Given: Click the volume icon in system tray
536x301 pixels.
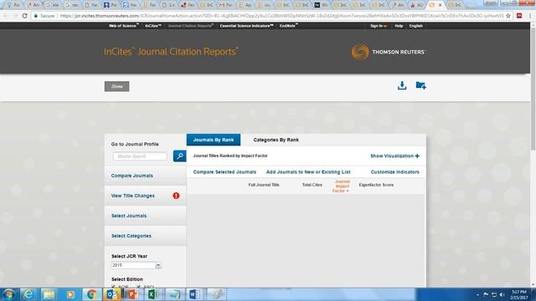Looking at the screenshot, I should click(502, 294).
